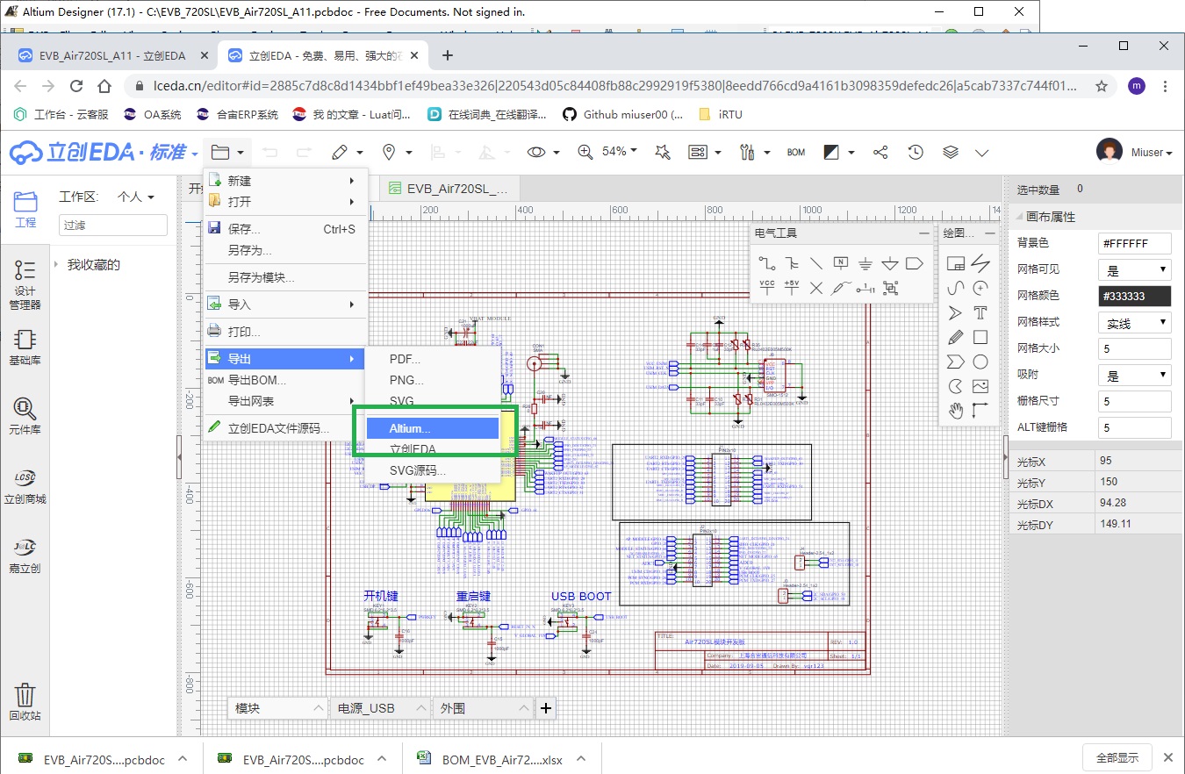Select the Ellipse drawing tool
Image resolution: width=1185 pixels, height=774 pixels.
click(980, 362)
